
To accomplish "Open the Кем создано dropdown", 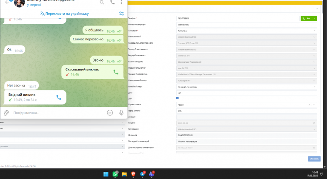I will [x=247, y=129].
